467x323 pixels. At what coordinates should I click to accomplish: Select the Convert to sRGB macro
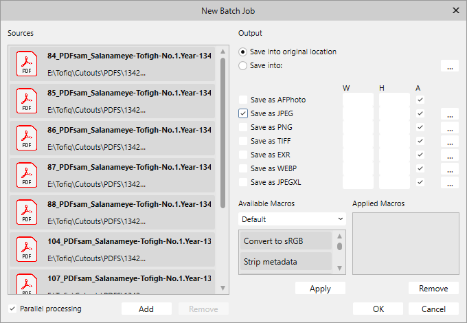tap(285, 241)
